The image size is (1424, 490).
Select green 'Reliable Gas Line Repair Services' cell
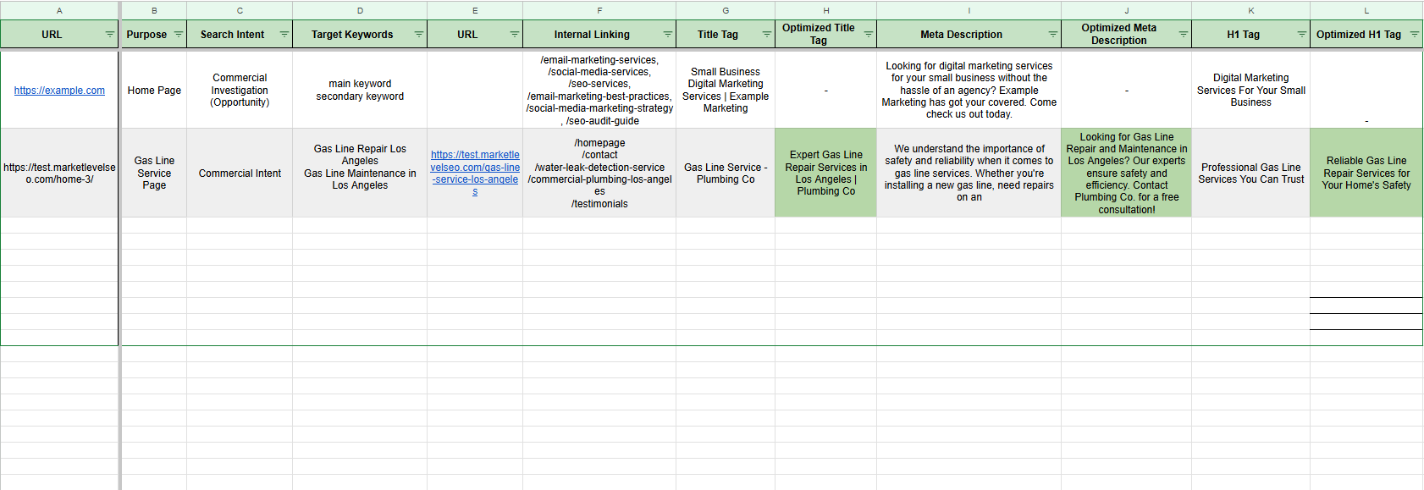point(1366,173)
